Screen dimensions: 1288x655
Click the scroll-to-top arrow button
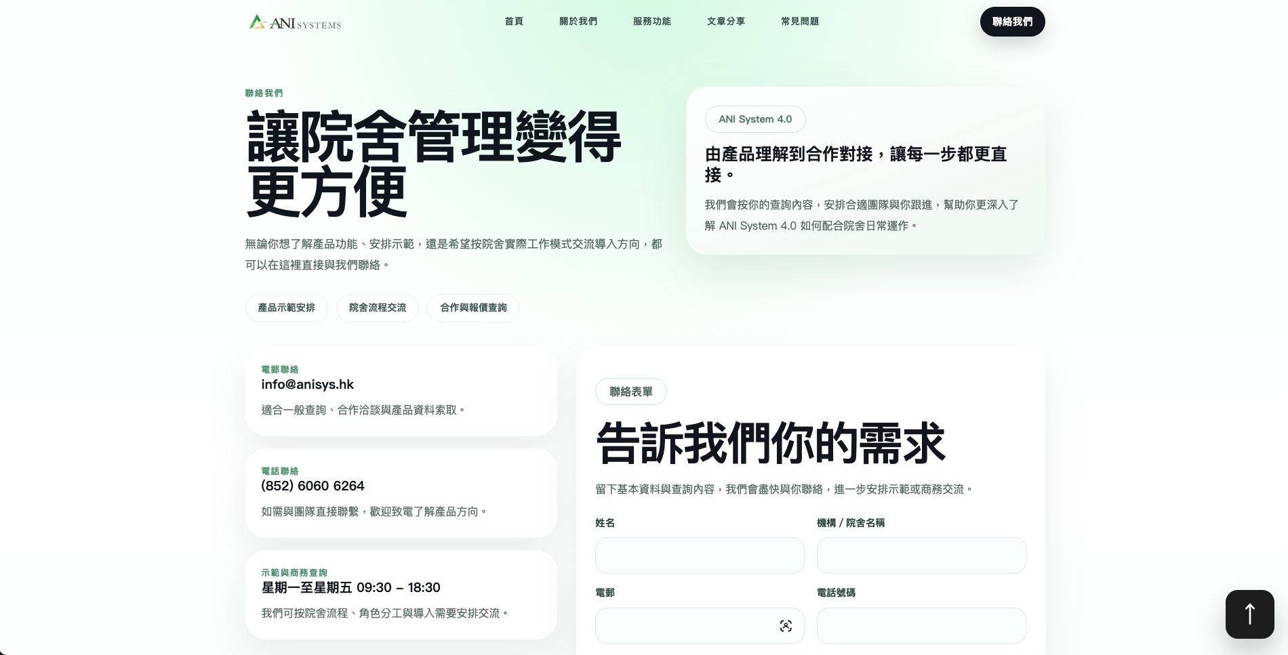coord(1249,614)
